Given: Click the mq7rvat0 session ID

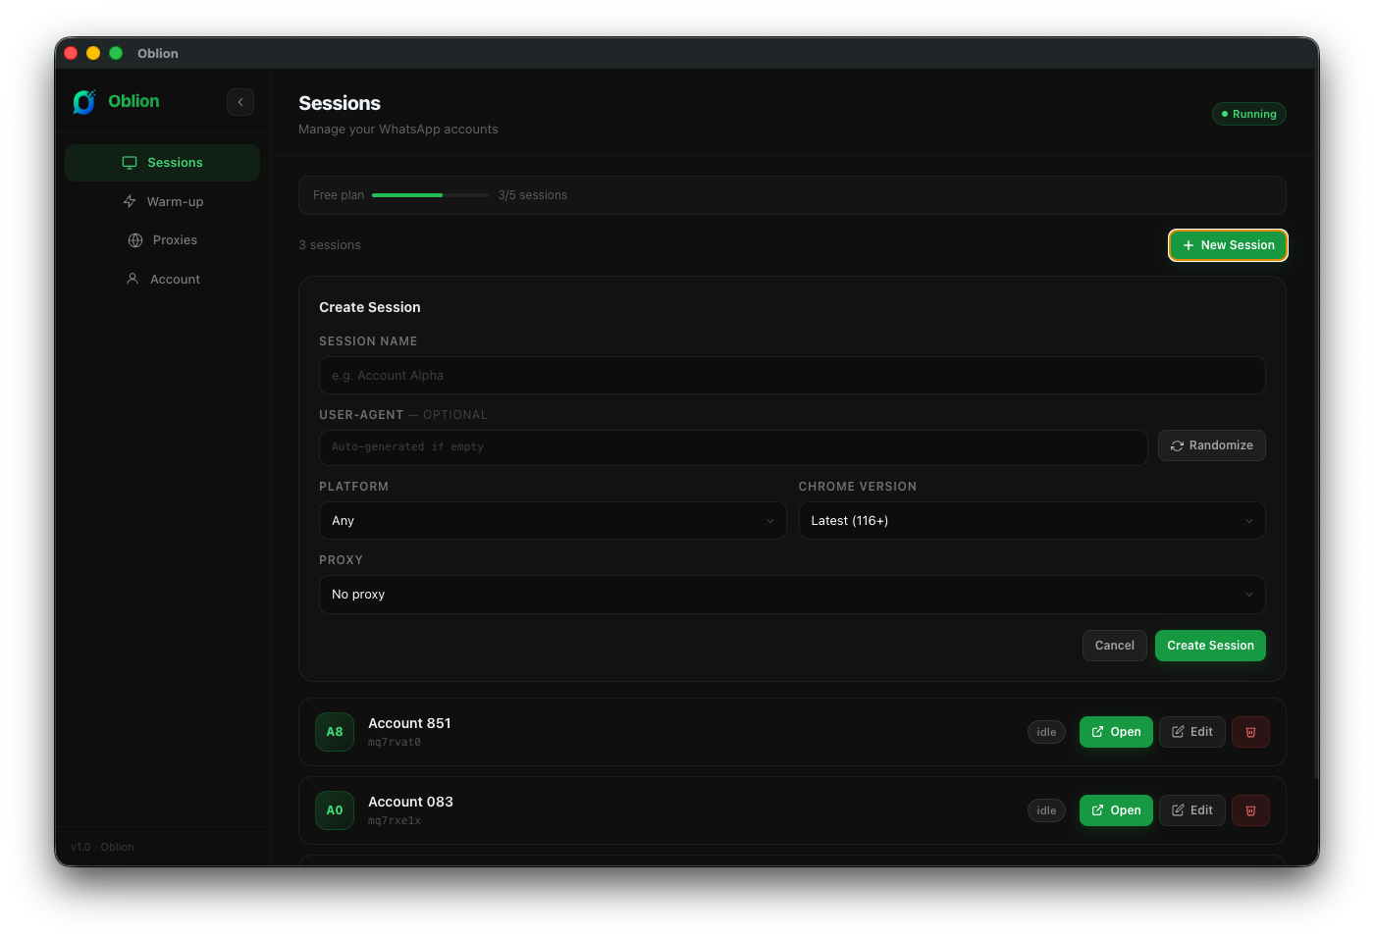Looking at the screenshot, I should [395, 743].
